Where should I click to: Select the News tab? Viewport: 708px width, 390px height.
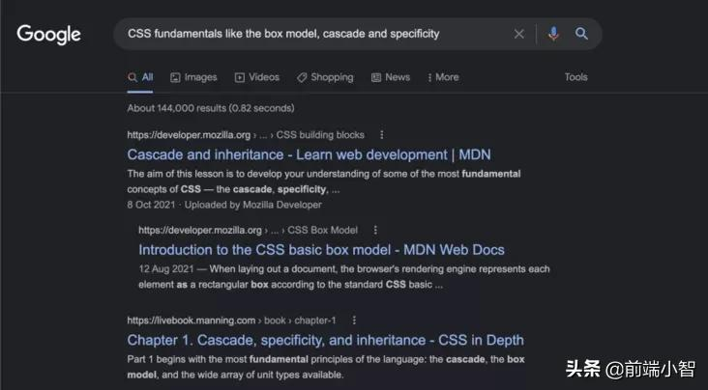[391, 77]
